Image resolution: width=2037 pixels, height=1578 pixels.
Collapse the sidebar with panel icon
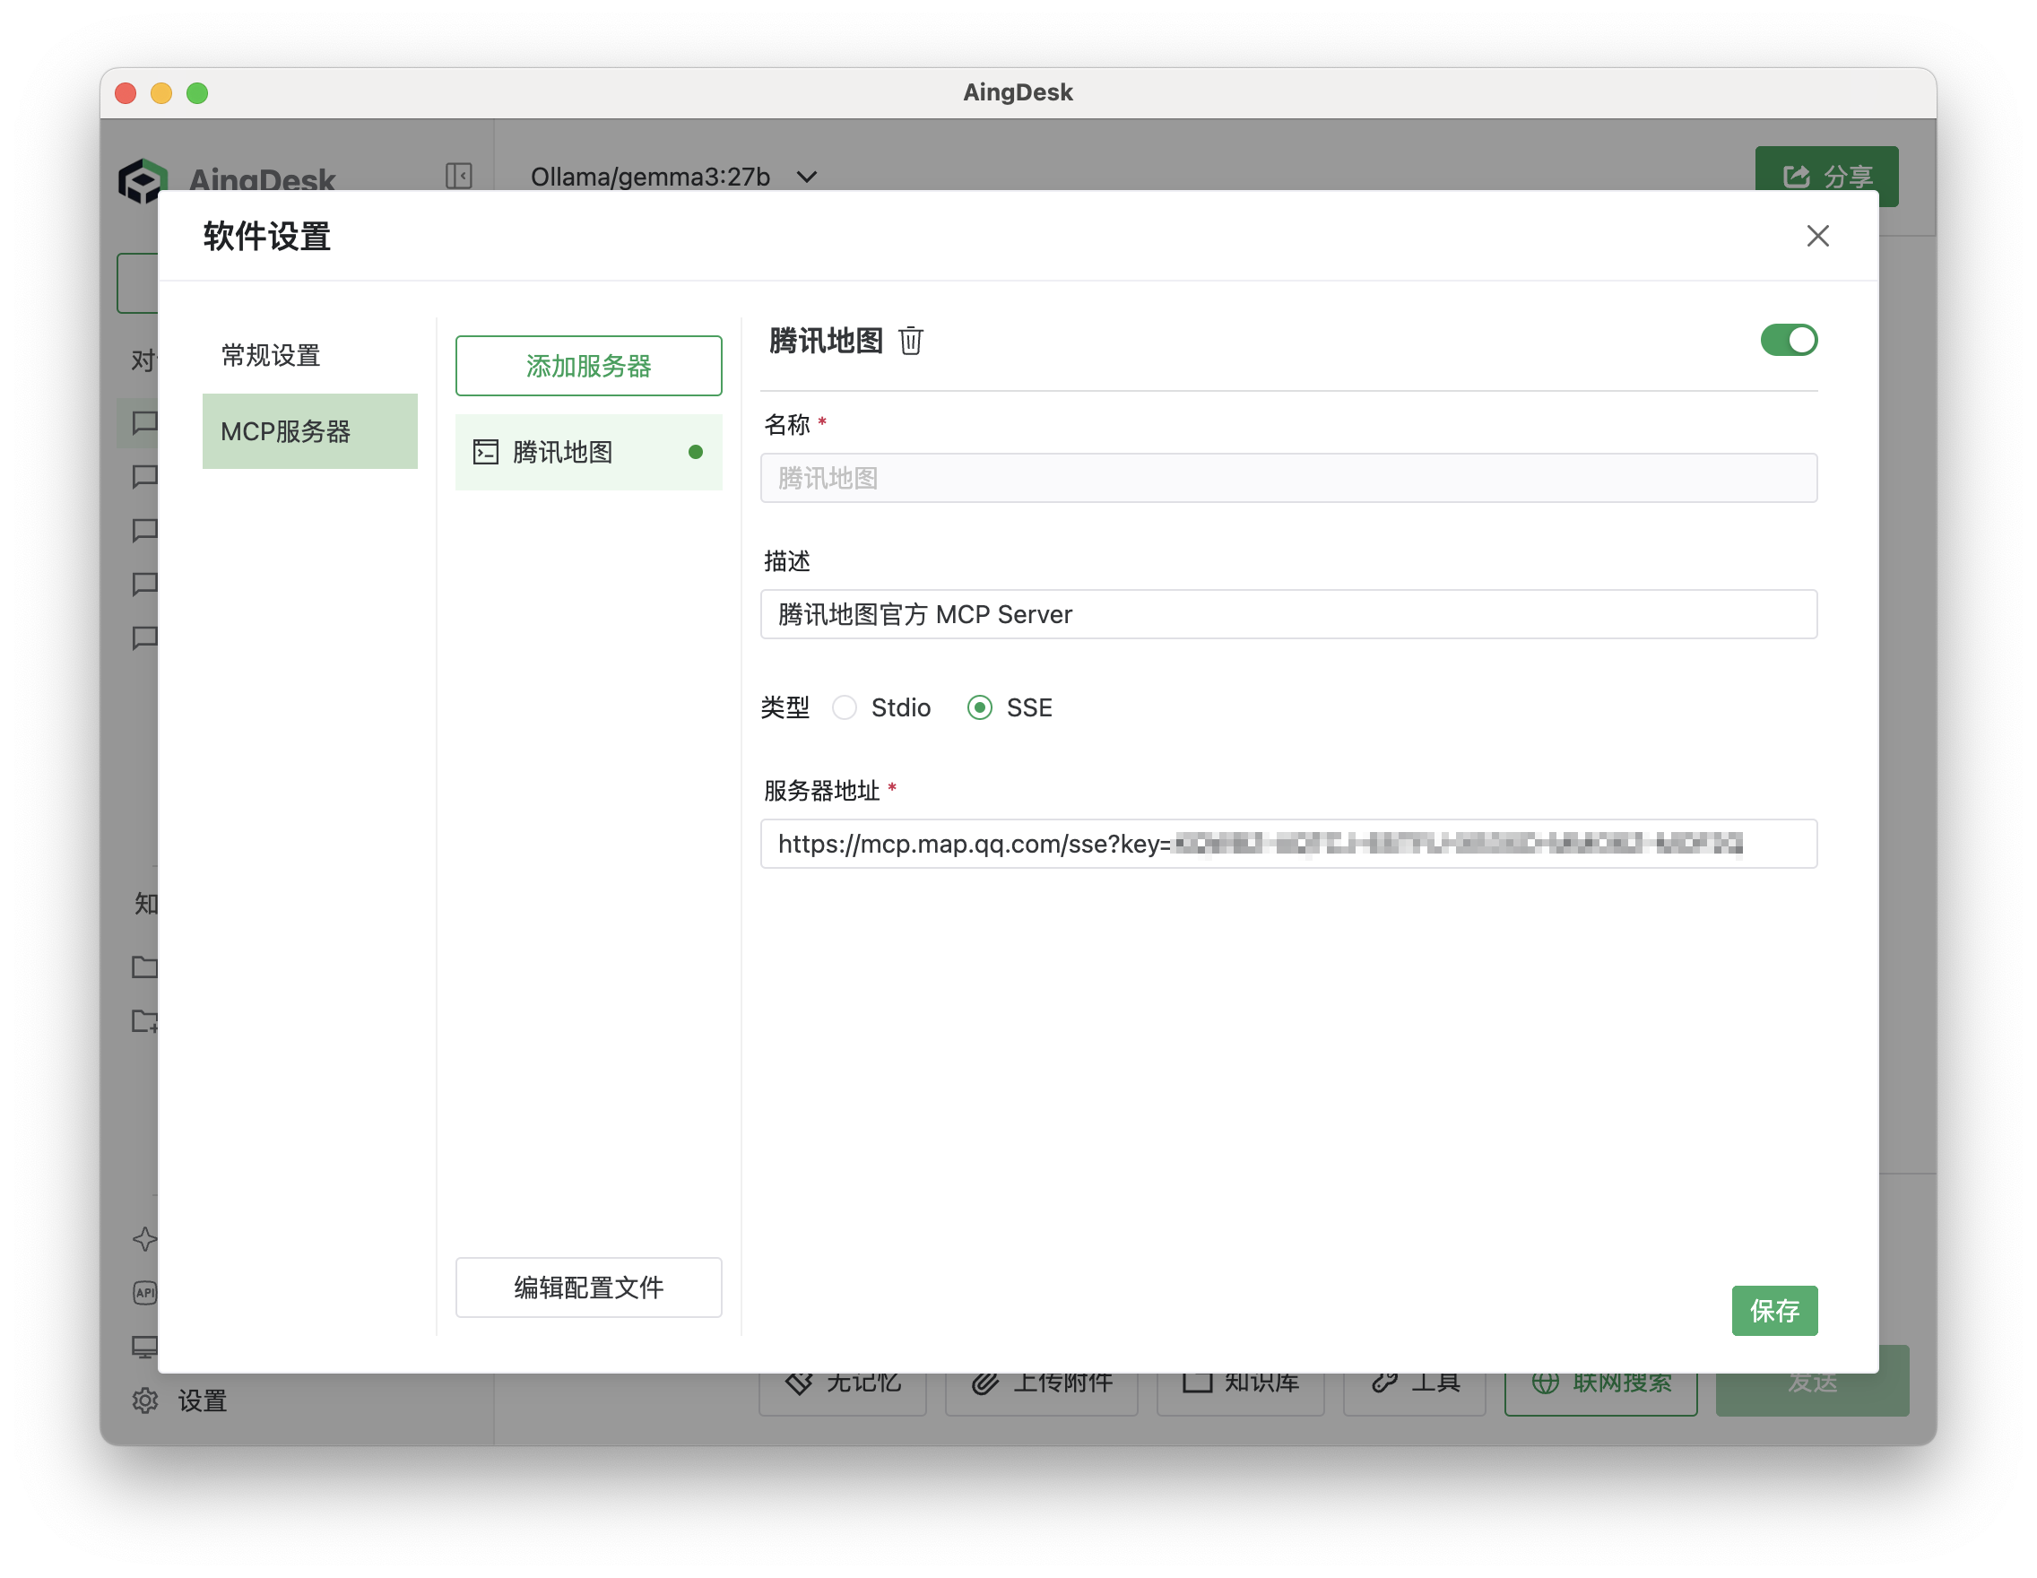[458, 176]
